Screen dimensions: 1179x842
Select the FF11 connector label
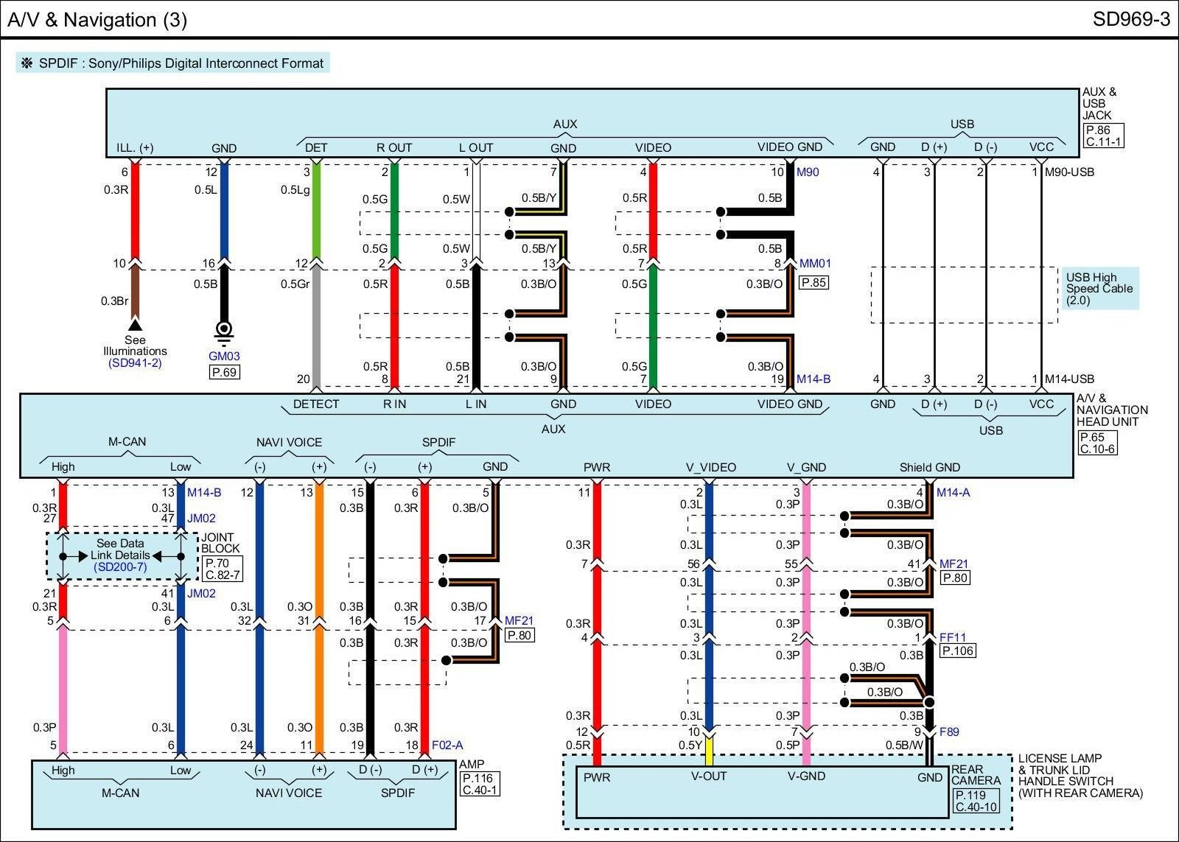(x=952, y=638)
